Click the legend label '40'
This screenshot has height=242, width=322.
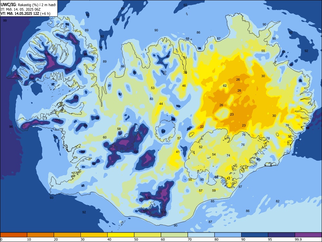click(109, 239)
